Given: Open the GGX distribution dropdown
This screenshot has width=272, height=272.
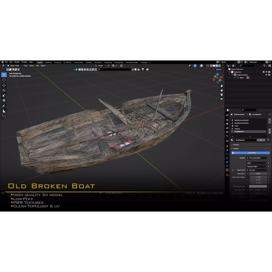Looking at the screenshot, I should click(x=257, y=163).
